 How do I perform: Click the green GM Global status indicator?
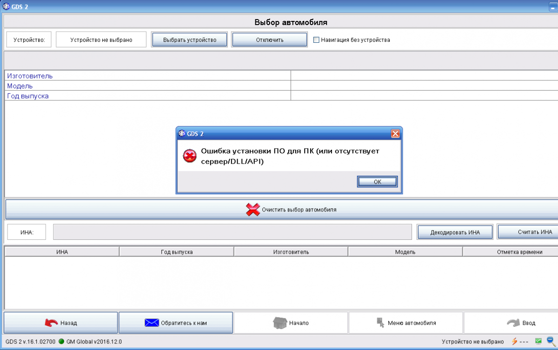pos(61,341)
